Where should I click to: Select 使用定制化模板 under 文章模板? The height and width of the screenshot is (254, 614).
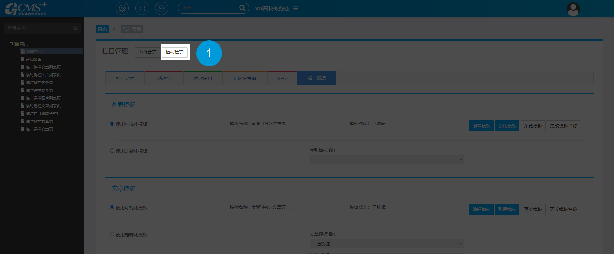[x=112, y=234]
